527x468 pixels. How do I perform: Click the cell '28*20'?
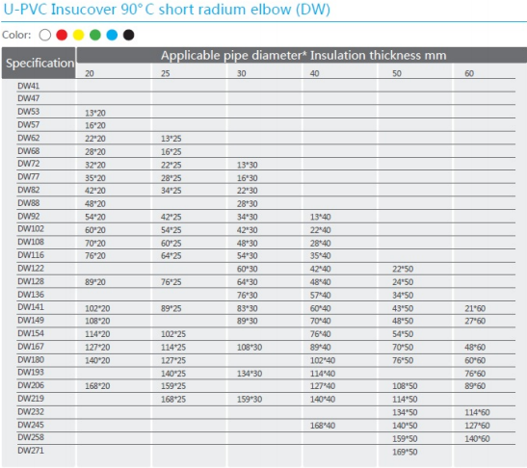(x=95, y=152)
